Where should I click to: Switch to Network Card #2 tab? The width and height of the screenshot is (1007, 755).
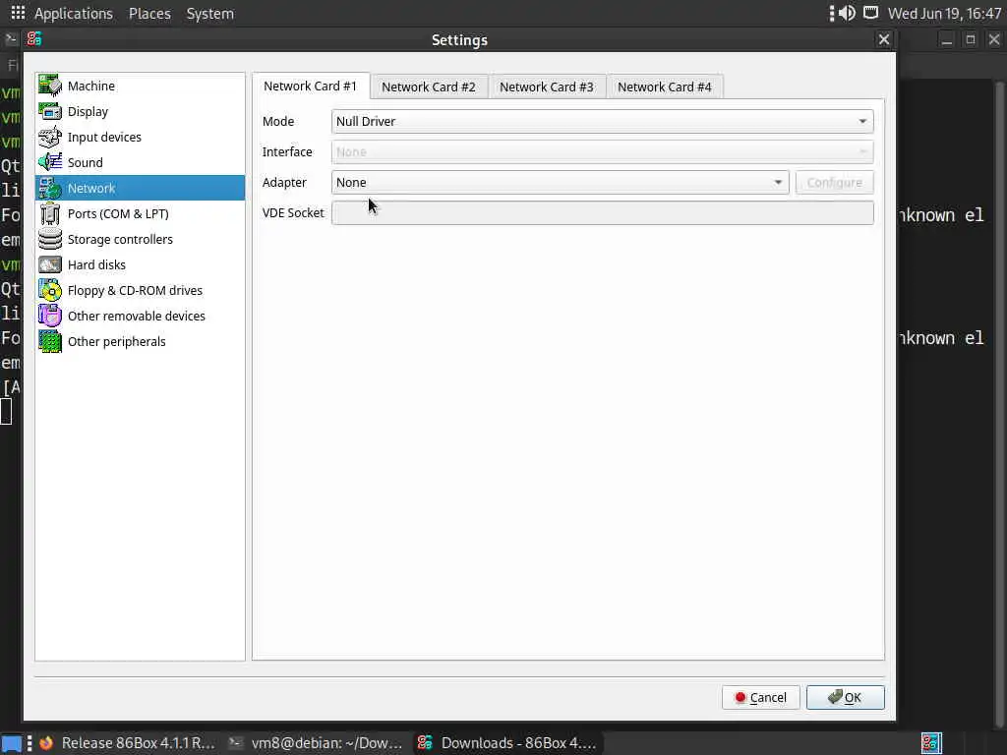429,87
